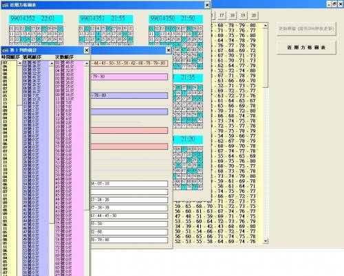344x276 pixels.
Task: Select the 99014352 22:01 draw header
Action: click(36, 19)
